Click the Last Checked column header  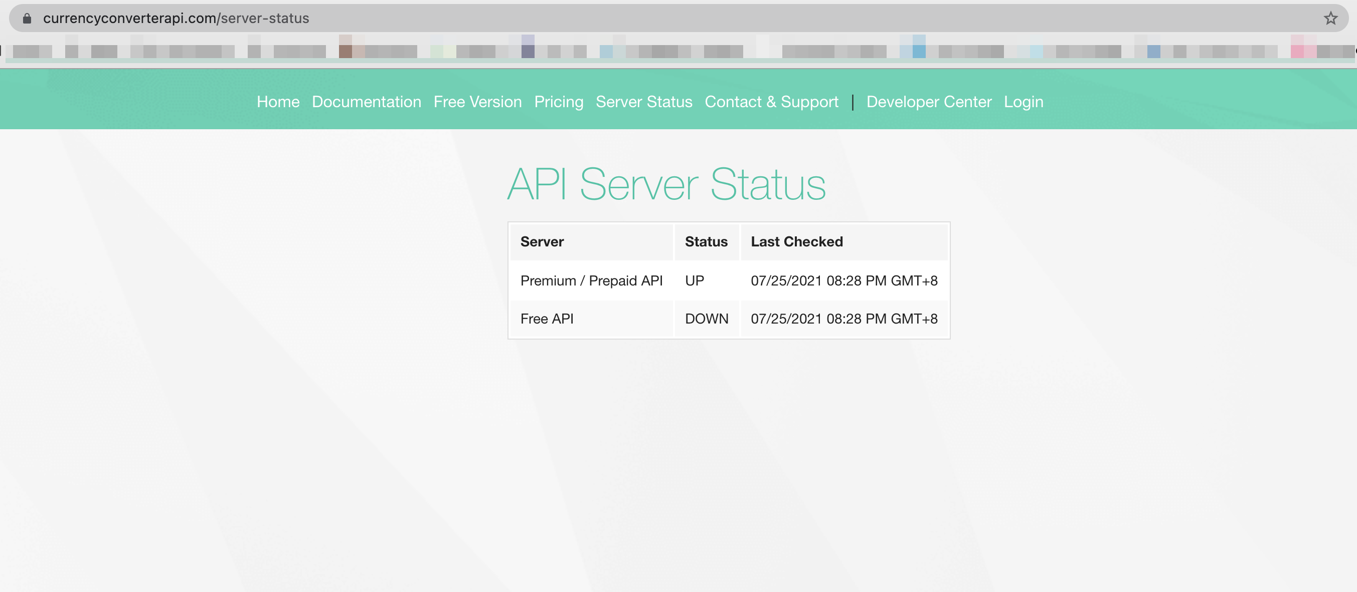pos(796,241)
